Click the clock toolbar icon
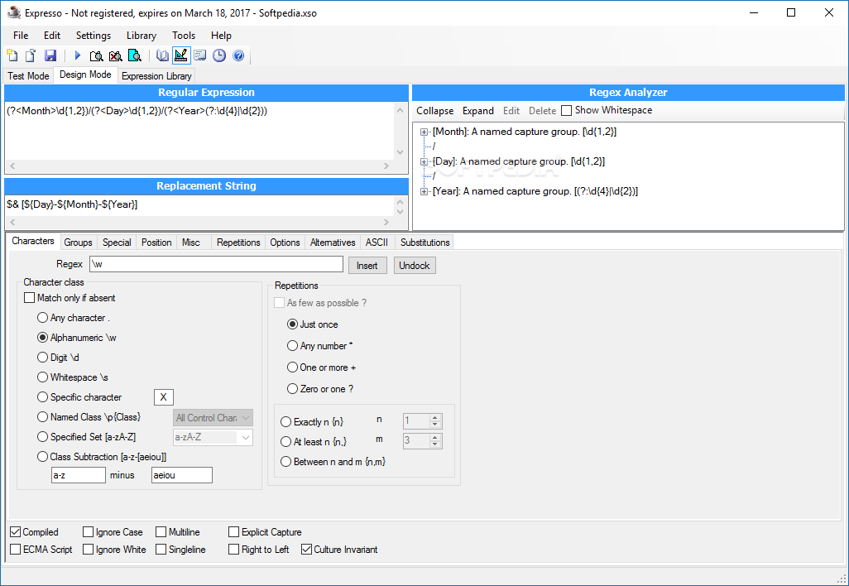This screenshot has height=586, width=849. click(x=218, y=55)
